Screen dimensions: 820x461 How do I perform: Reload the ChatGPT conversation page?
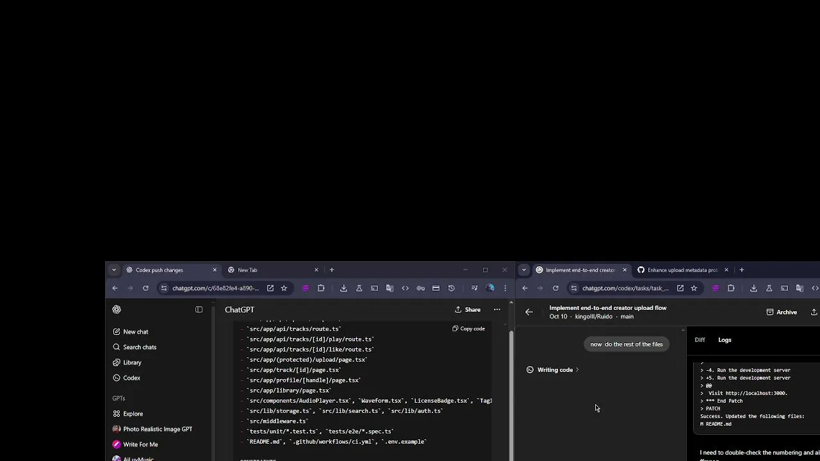coord(145,288)
